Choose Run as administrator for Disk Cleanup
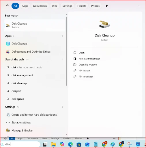The height and width of the screenshot is (148, 146). pyautogui.click(x=89, y=59)
